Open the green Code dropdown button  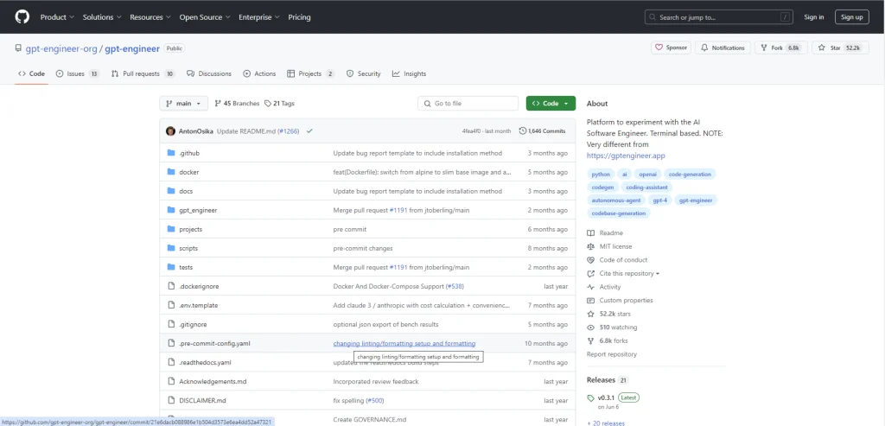[x=551, y=103]
